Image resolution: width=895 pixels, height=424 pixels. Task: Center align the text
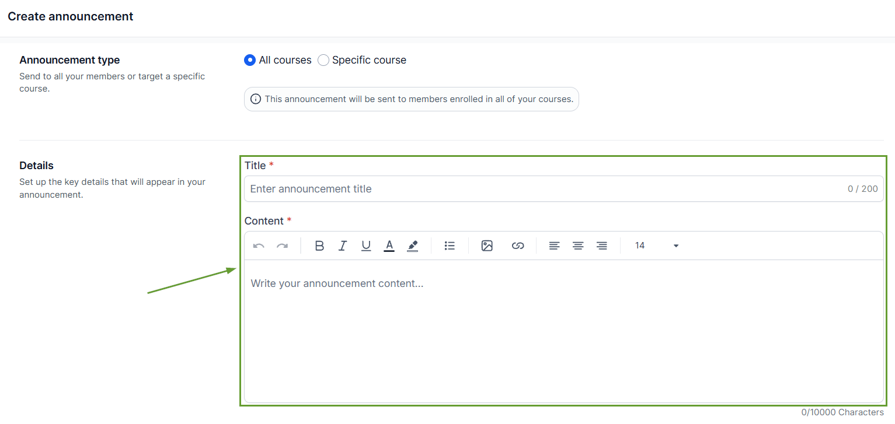578,246
